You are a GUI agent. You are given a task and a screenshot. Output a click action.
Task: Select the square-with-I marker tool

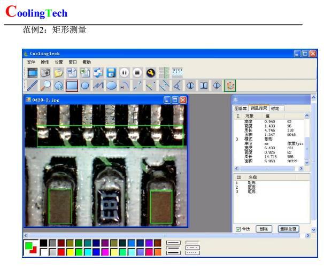point(204,86)
